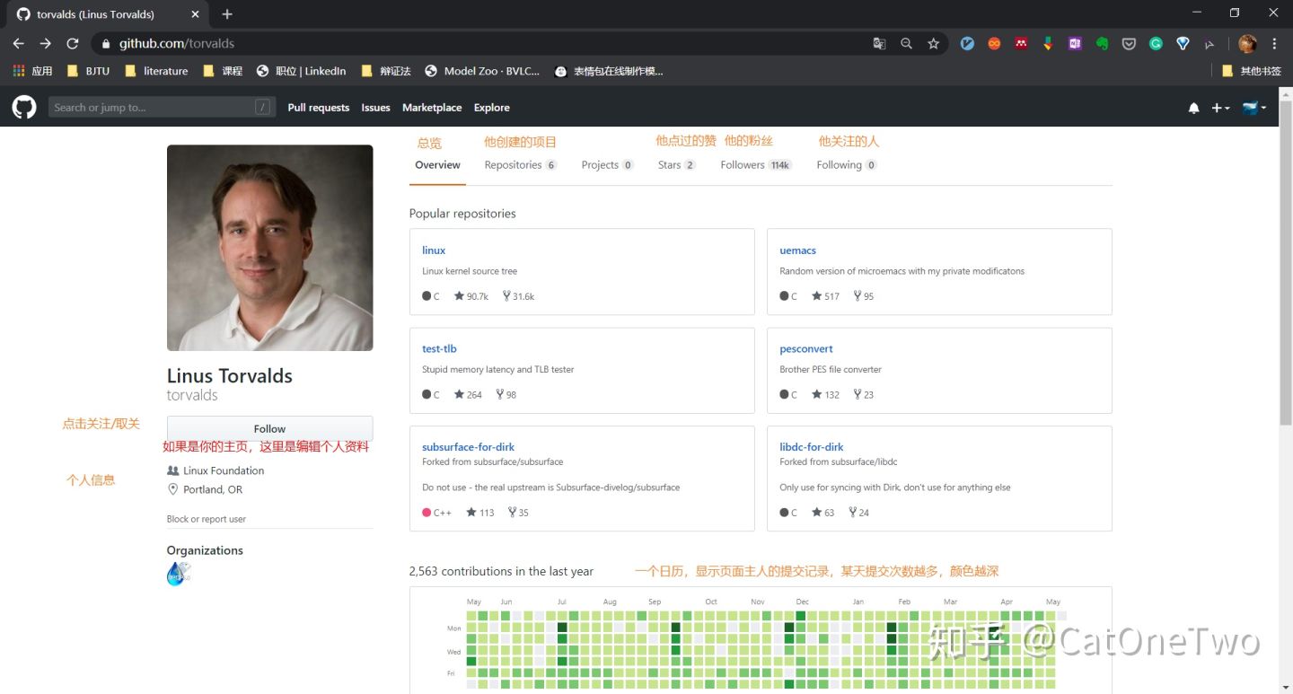
Task: Click the OneNote clipper extension icon
Action: [x=1075, y=43]
